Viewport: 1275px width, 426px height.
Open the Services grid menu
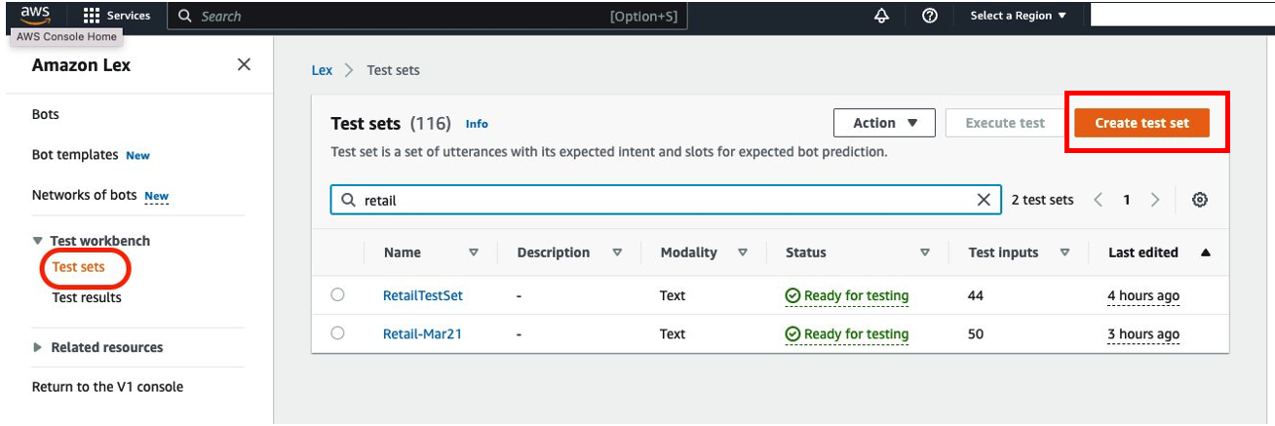click(117, 16)
